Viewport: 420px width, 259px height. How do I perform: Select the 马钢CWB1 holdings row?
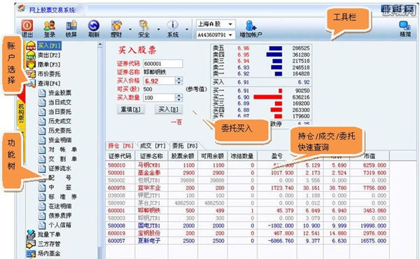tap(248, 165)
